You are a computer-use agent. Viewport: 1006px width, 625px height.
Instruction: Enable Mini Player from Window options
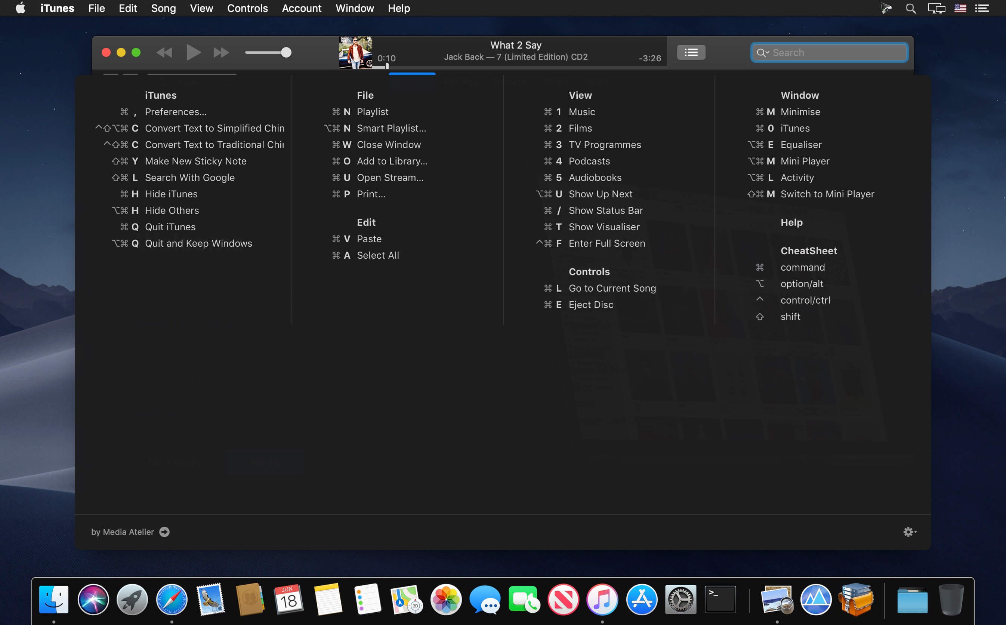pos(805,161)
